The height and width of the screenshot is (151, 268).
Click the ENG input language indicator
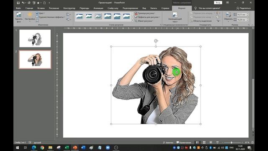(x=232, y=148)
